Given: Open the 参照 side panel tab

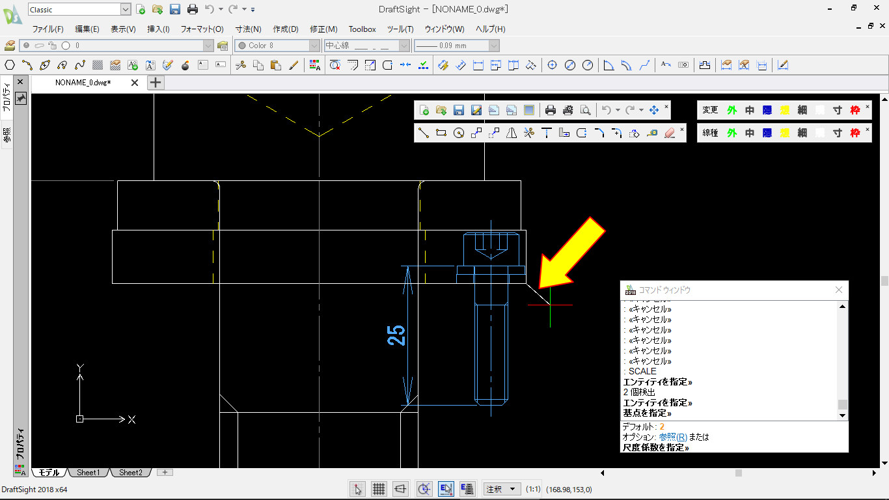Looking at the screenshot, I should click(7, 135).
